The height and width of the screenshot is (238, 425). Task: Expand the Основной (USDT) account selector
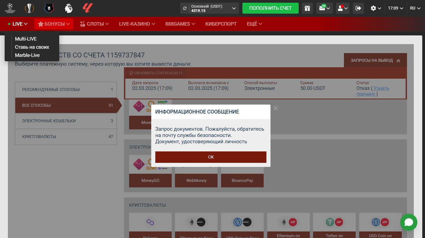[x=234, y=8]
